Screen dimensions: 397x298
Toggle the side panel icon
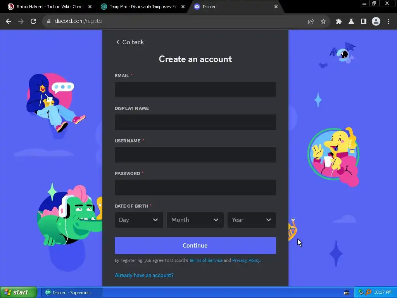(x=363, y=22)
